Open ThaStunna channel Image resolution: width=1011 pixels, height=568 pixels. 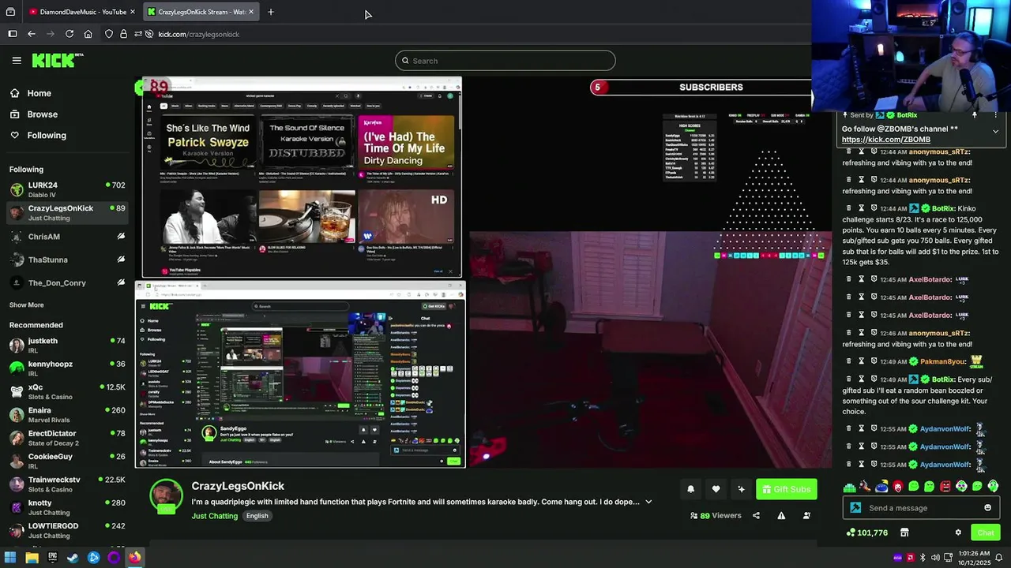point(67,260)
